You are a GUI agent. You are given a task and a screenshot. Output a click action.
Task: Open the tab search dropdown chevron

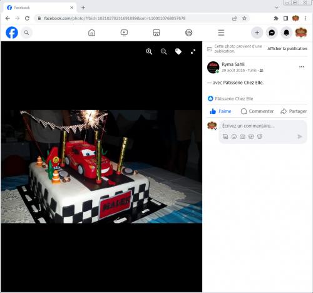click(x=277, y=8)
